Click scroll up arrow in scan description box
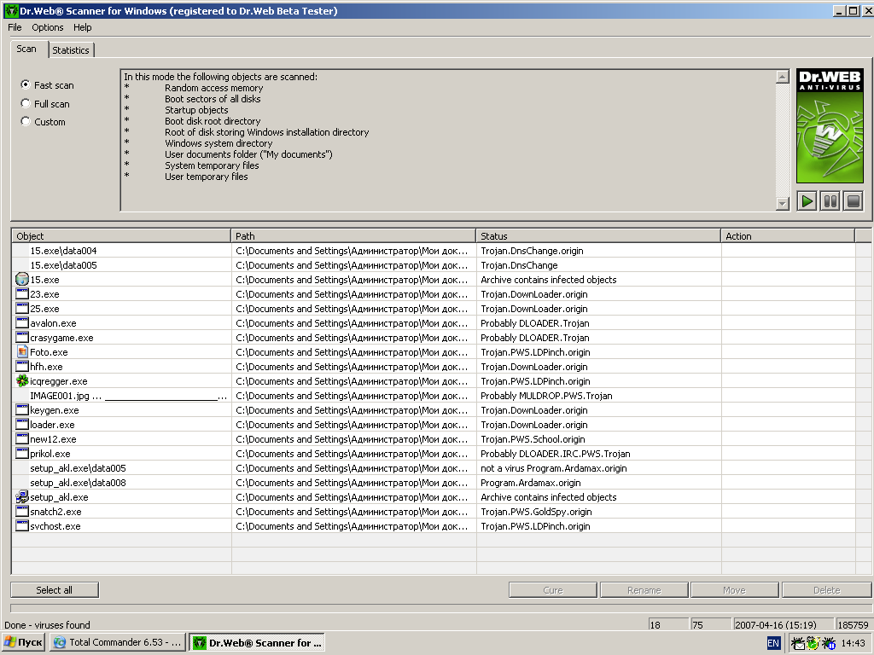The image size is (874, 655). [x=783, y=77]
